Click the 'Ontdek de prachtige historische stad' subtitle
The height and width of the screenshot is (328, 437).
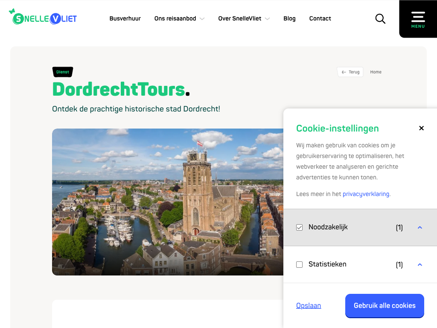click(x=136, y=109)
